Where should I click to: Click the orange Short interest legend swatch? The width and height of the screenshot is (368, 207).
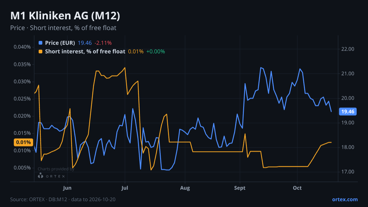click(41, 52)
